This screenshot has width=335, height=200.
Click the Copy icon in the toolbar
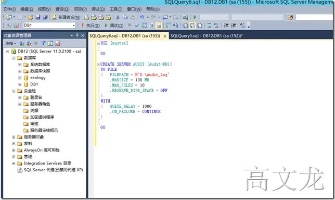point(125,17)
